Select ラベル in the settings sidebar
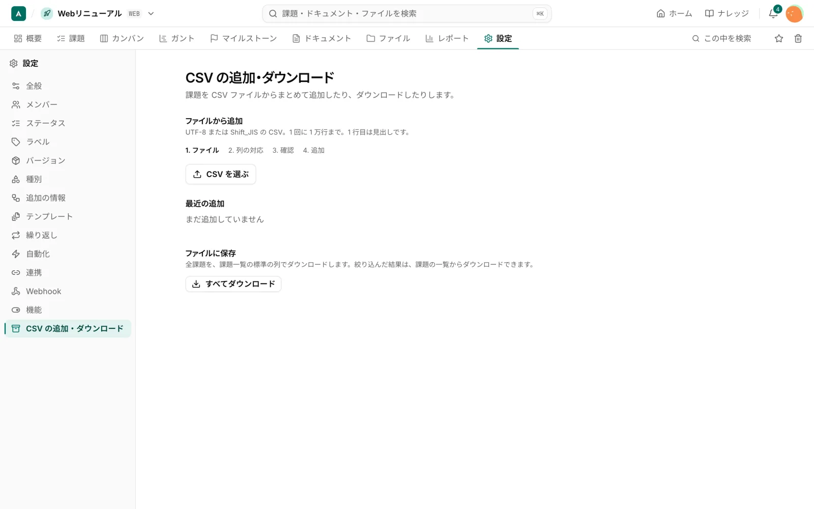 coord(67,142)
